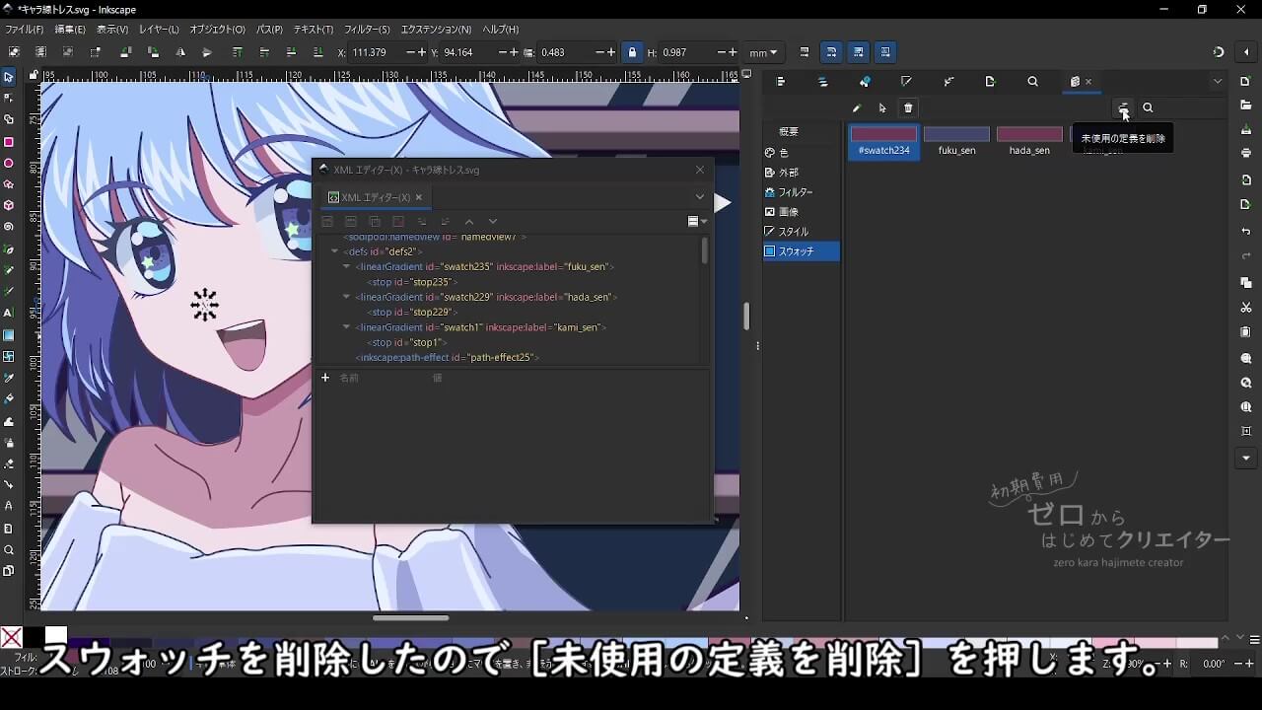Toggle ruler guide lock at canvas corner
This screenshot has width=1262, height=710.
click(x=34, y=75)
